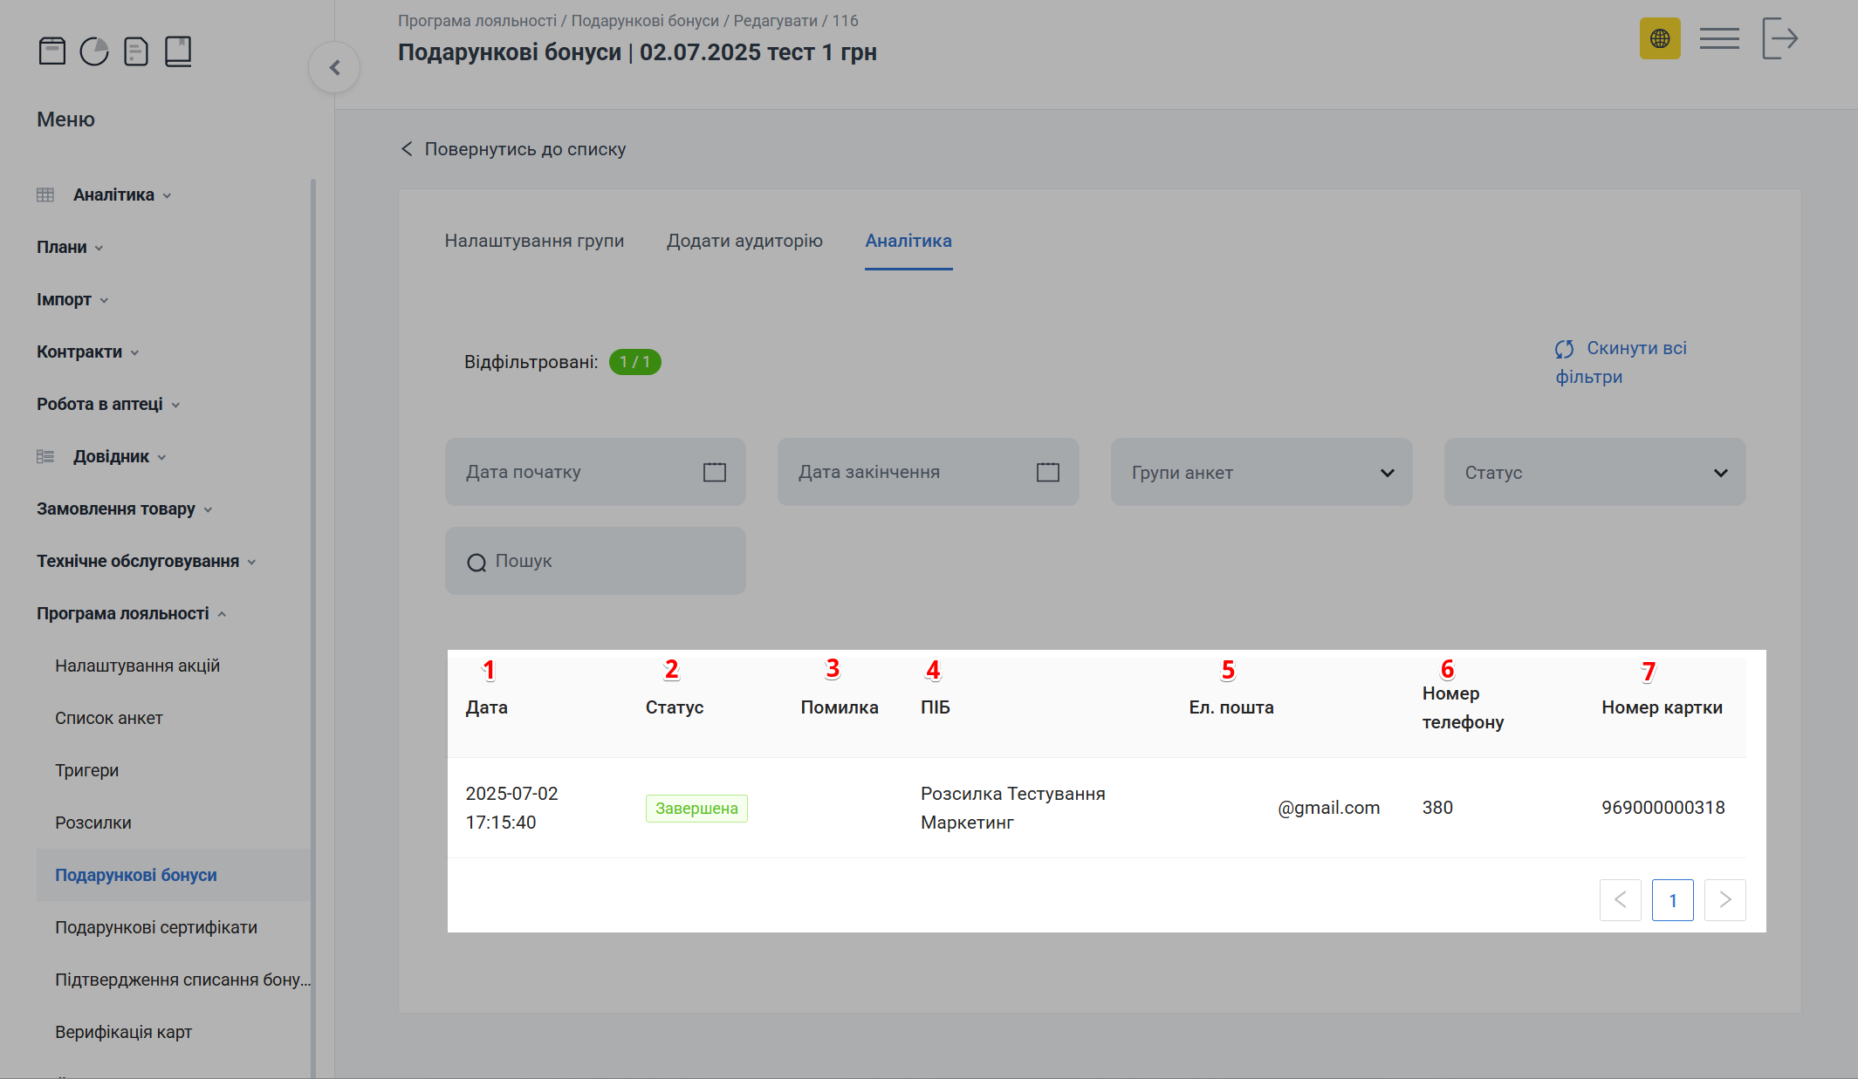Image resolution: width=1858 pixels, height=1079 pixels.
Task: Open calendar picker for Дата початку
Action: tap(714, 471)
